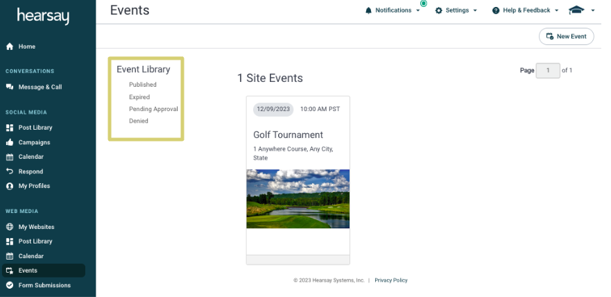Click the Message & Call chat icon
This screenshot has width=611, height=297.
tap(10, 87)
